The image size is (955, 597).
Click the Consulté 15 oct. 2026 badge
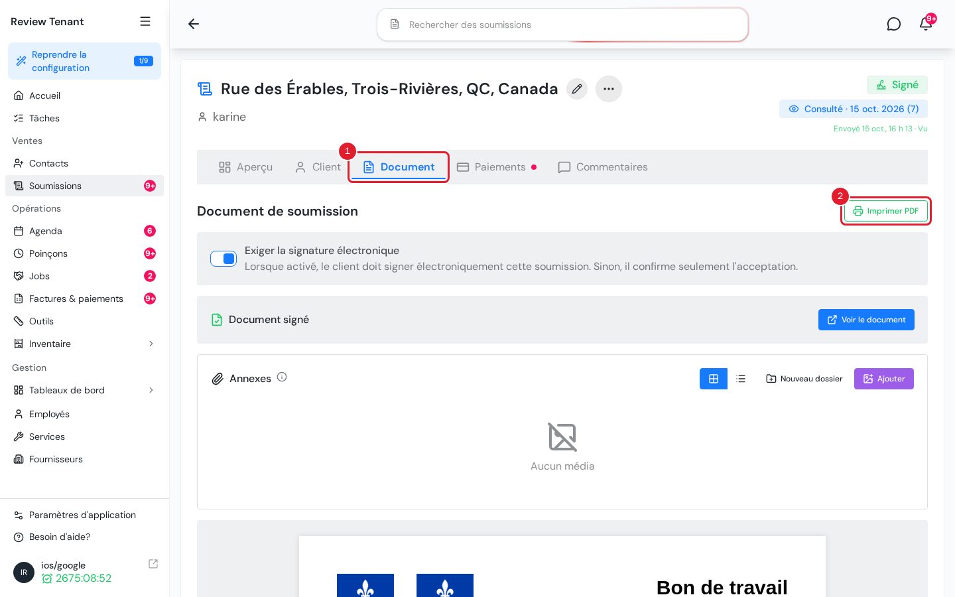tap(854, 109)
